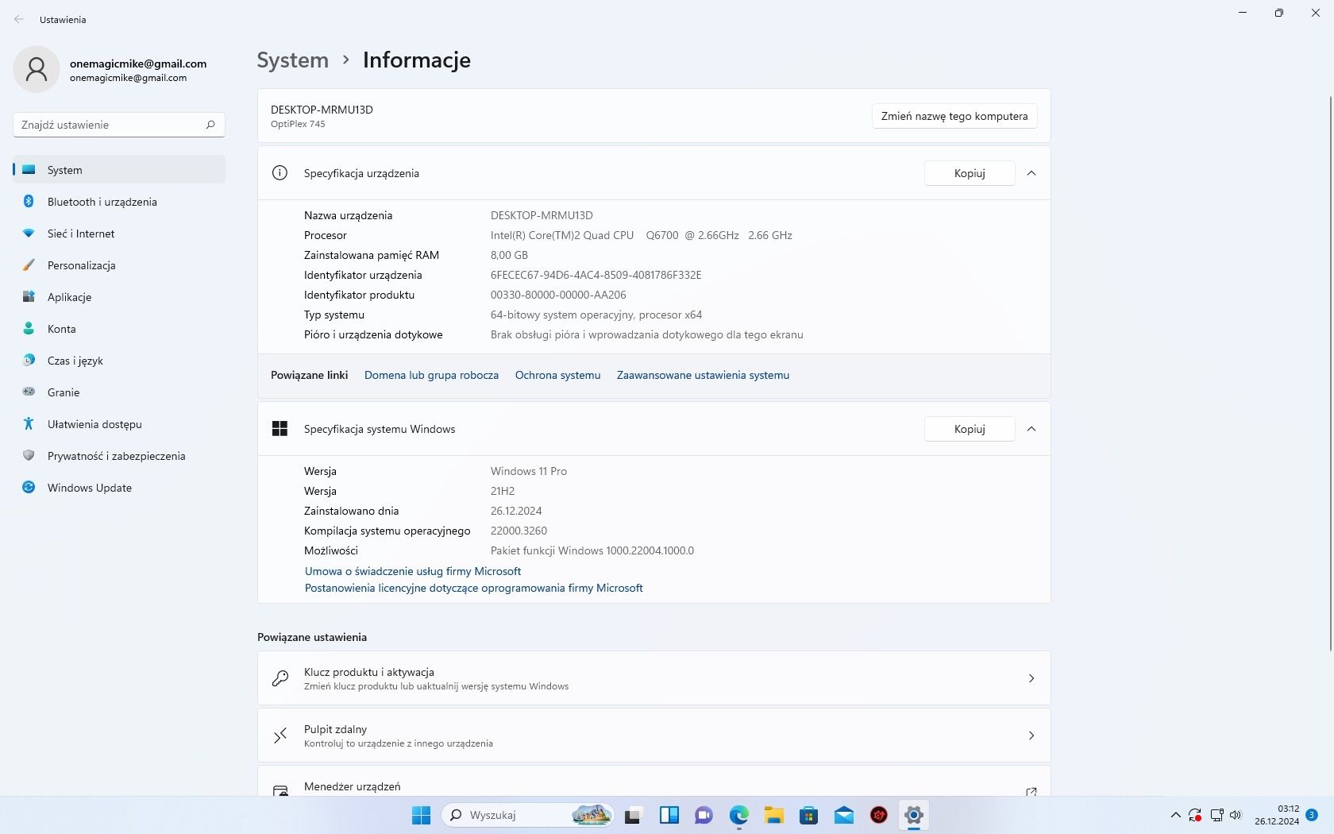Screen dimensions: 1334x834
Task: Open Umowa o świadczenie usług link
Action: click(413, 571)
